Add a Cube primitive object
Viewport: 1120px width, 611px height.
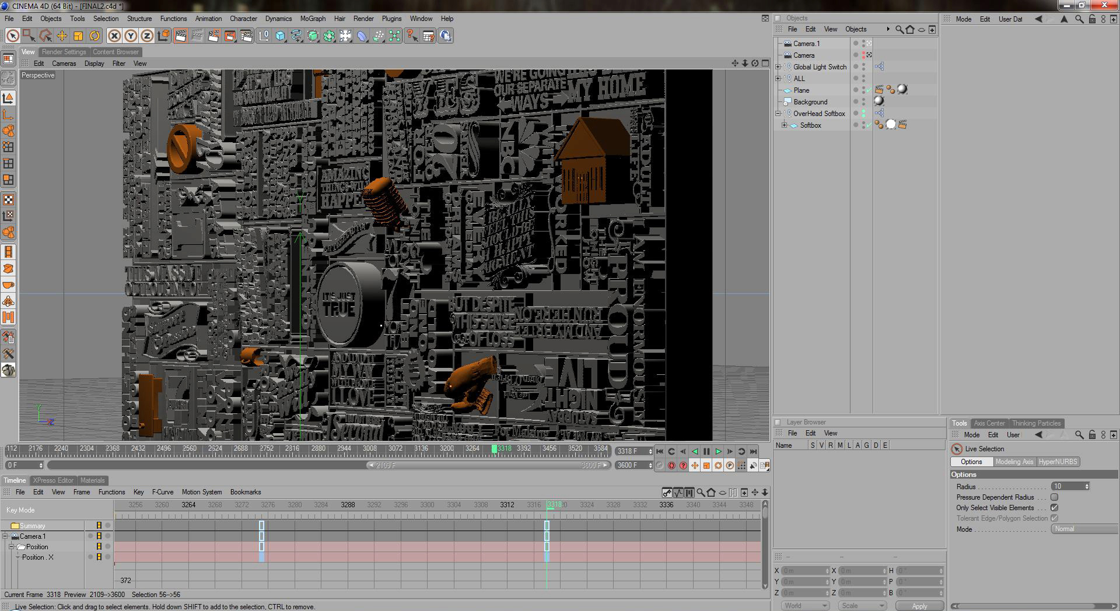pos(281,36)
